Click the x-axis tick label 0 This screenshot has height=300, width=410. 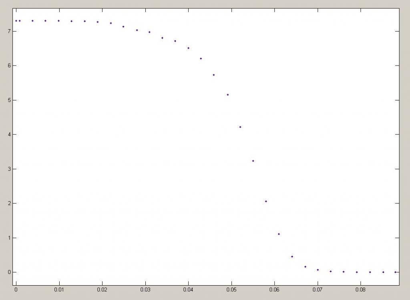point(16,290)
